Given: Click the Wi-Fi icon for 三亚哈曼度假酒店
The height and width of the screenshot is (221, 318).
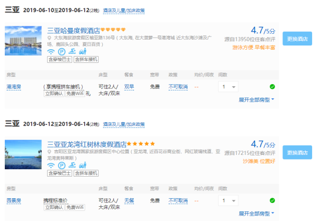Looking at the screenshot, I should pos(51,52).
